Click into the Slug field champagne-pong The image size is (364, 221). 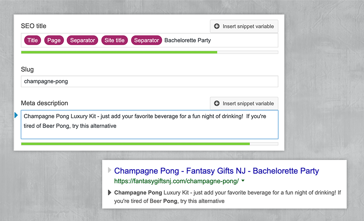149,82
